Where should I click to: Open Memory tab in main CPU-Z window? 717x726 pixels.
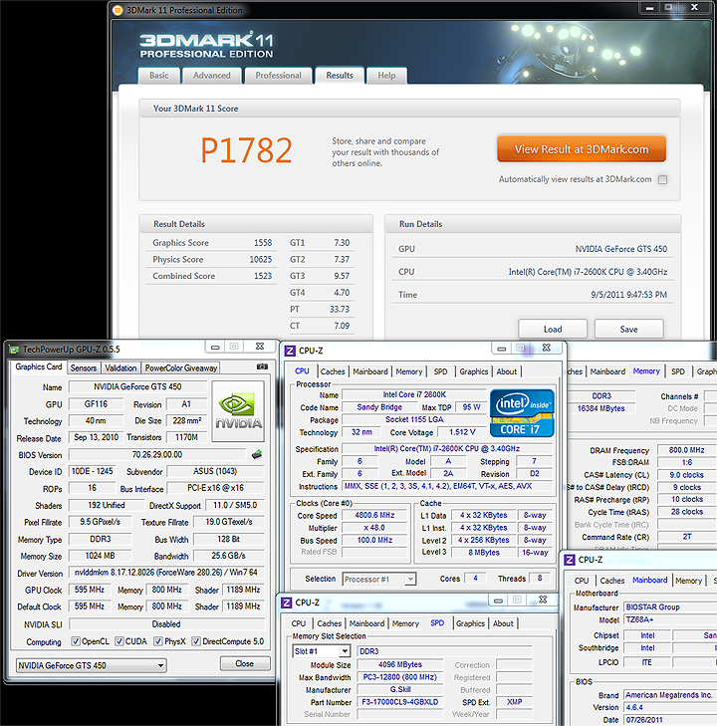408,371
